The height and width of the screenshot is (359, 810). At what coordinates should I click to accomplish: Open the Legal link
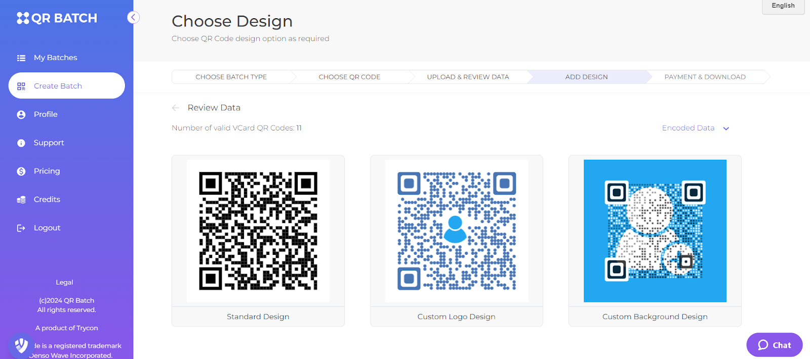click(x=64, y=282)
